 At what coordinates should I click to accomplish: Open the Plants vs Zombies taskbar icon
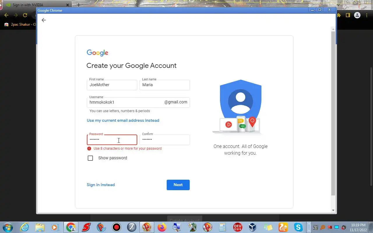(192, 227)
